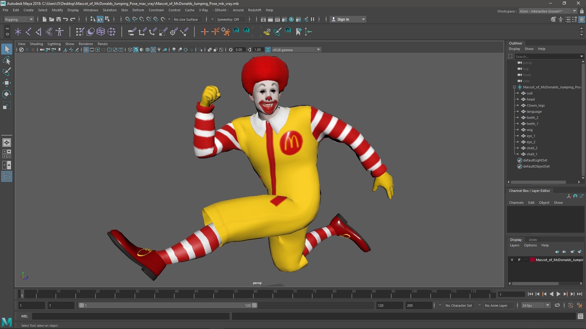Click the auto keyframe toggle icon
This screenshot has width=586, height=329.
pyautogui.click(x=570, y=305)
